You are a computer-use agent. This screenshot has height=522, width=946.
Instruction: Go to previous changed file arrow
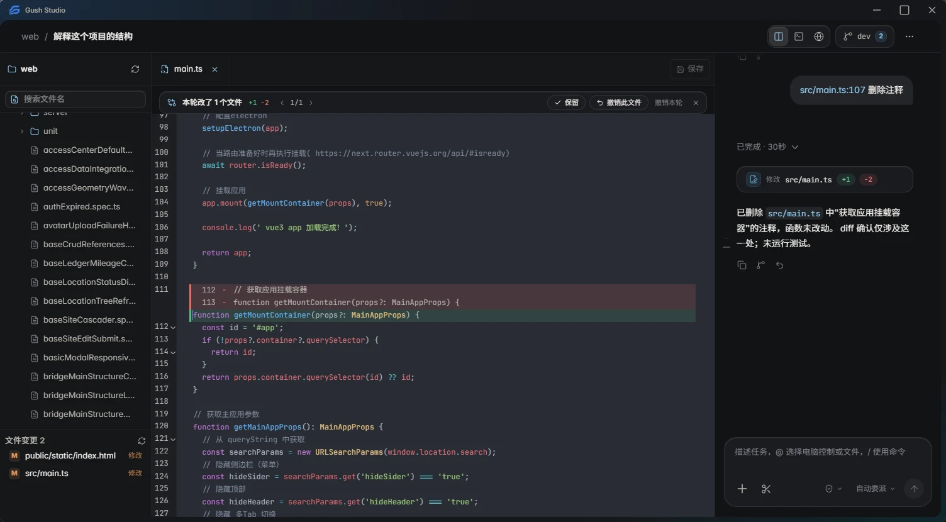282,103
